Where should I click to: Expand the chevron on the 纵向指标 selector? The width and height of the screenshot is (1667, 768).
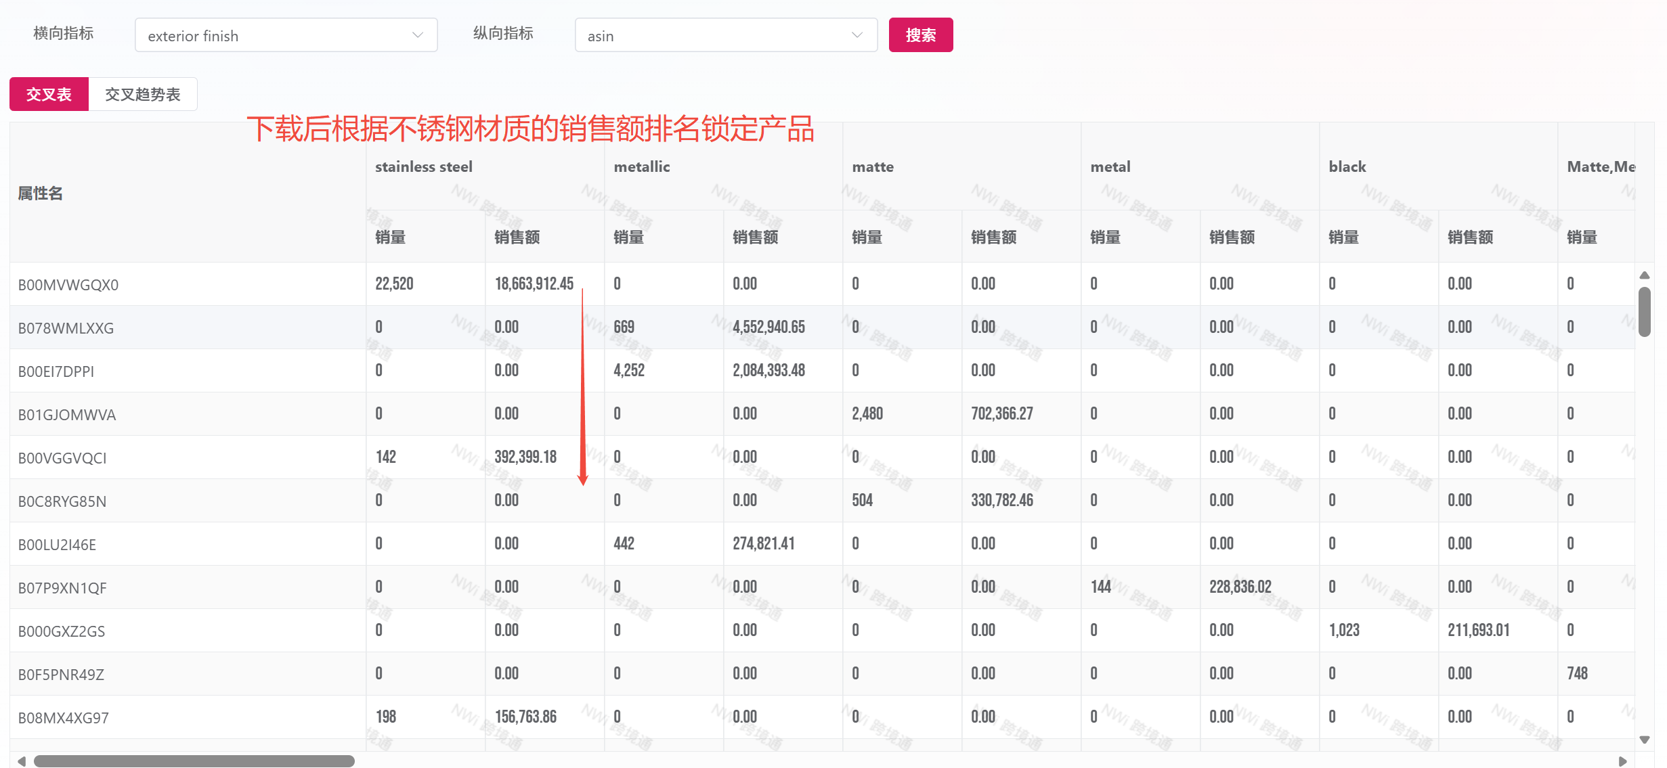pos(857,35)
